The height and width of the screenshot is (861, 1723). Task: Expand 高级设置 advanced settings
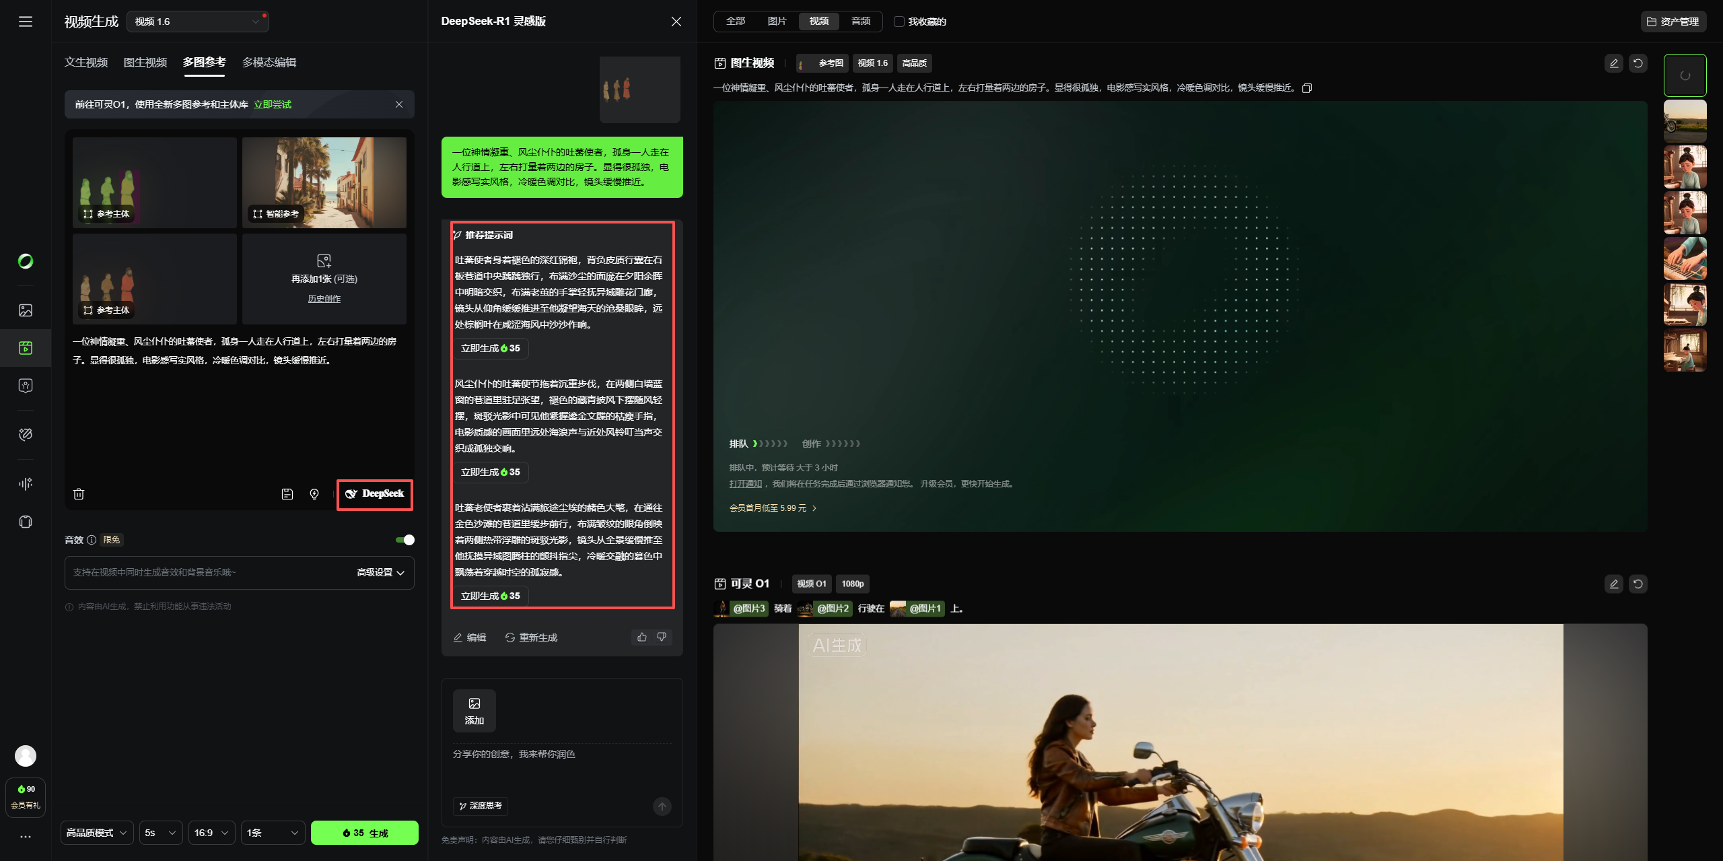pos(380,573)
